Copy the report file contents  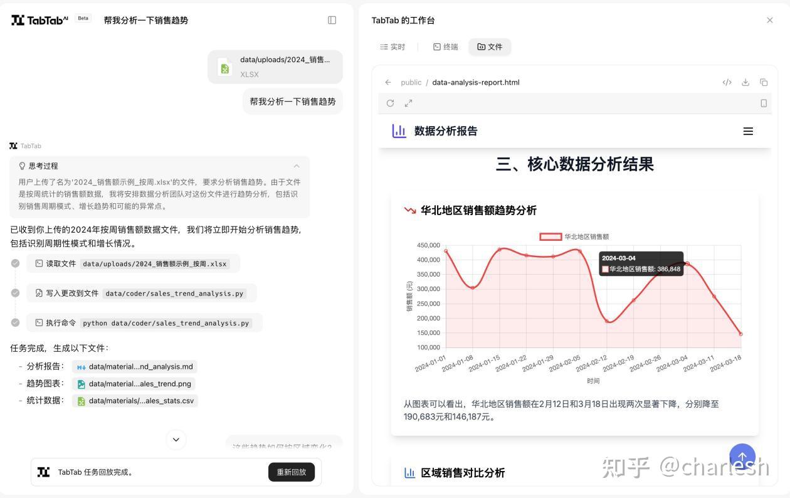coord(763,82)
